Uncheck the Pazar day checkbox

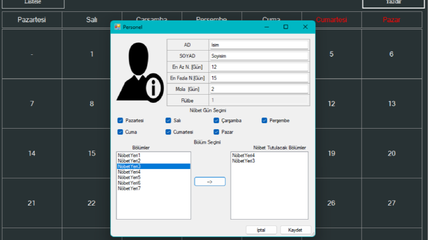[216, 132]
